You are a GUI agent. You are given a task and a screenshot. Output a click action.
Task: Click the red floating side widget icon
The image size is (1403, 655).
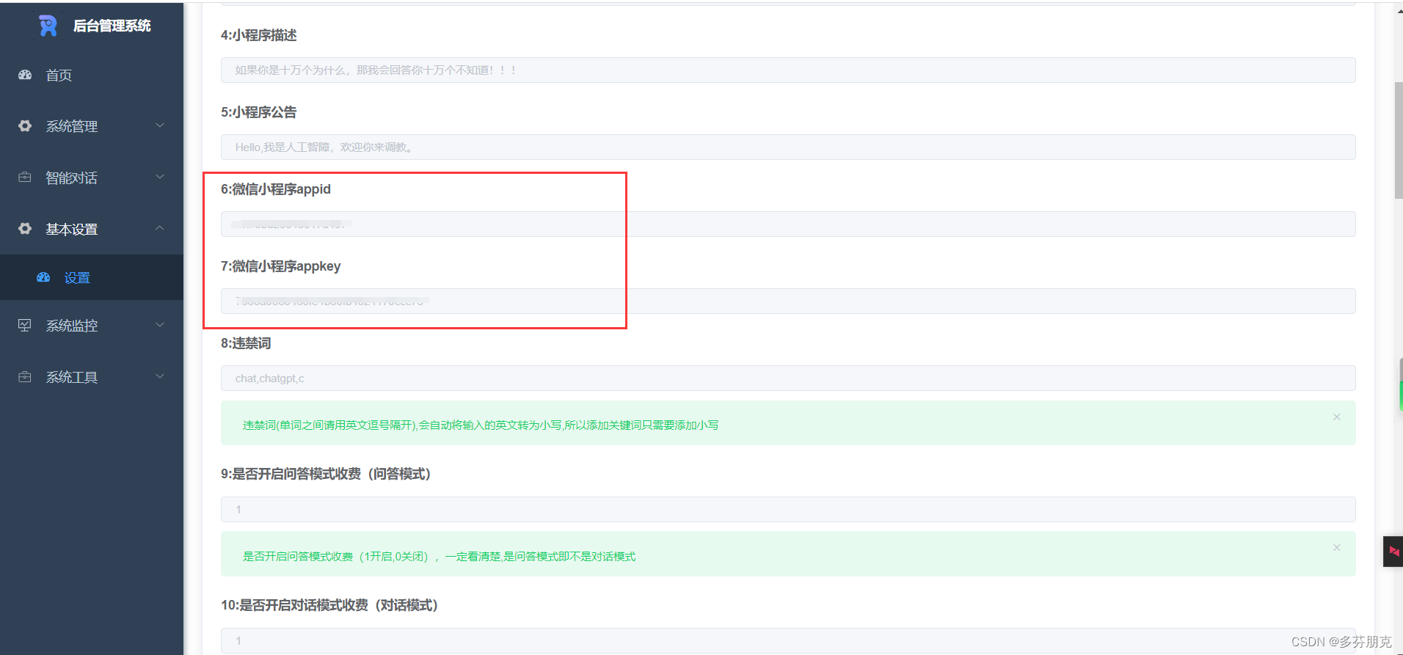(1393, 552)
